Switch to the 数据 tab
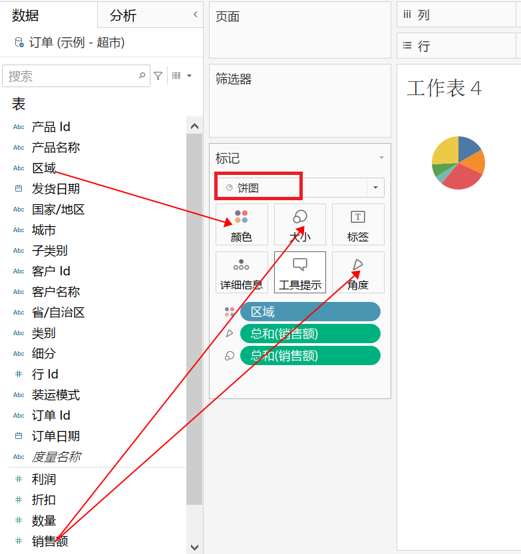This screenshot has width=521, height=554. (x=25, y=15)
